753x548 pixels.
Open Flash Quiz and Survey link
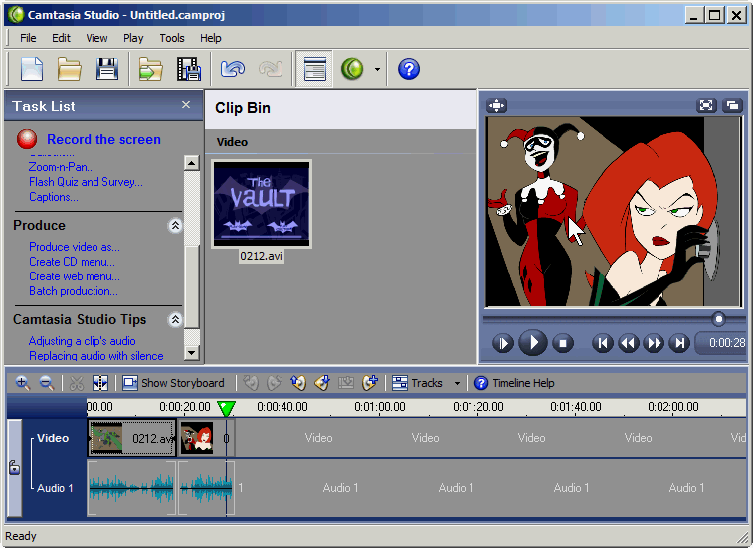click(x=86, y=182)
